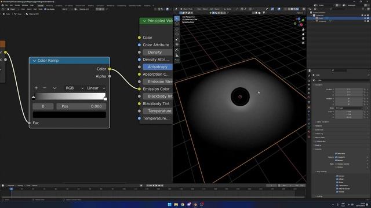Toggle camera view icon in viewport
371x208 pixels.
[x=303, y=39]
